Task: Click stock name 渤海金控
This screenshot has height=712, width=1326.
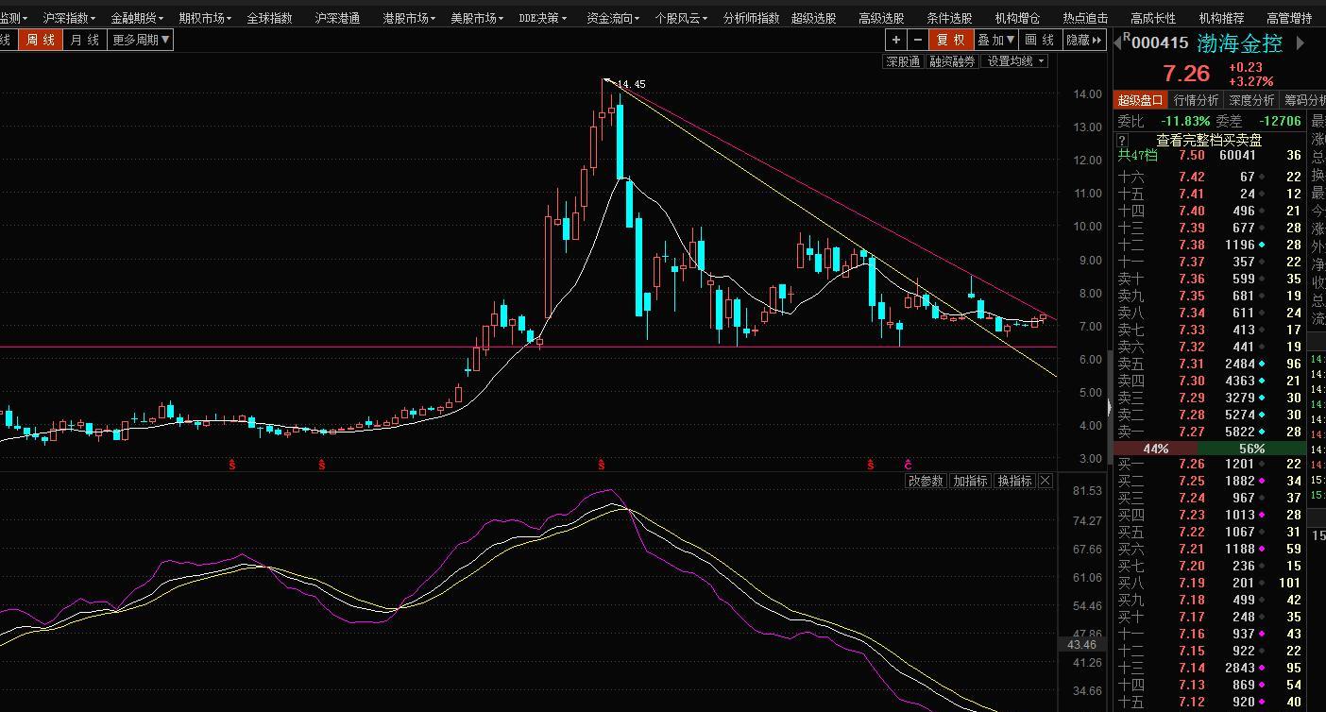Action: 1239,42
